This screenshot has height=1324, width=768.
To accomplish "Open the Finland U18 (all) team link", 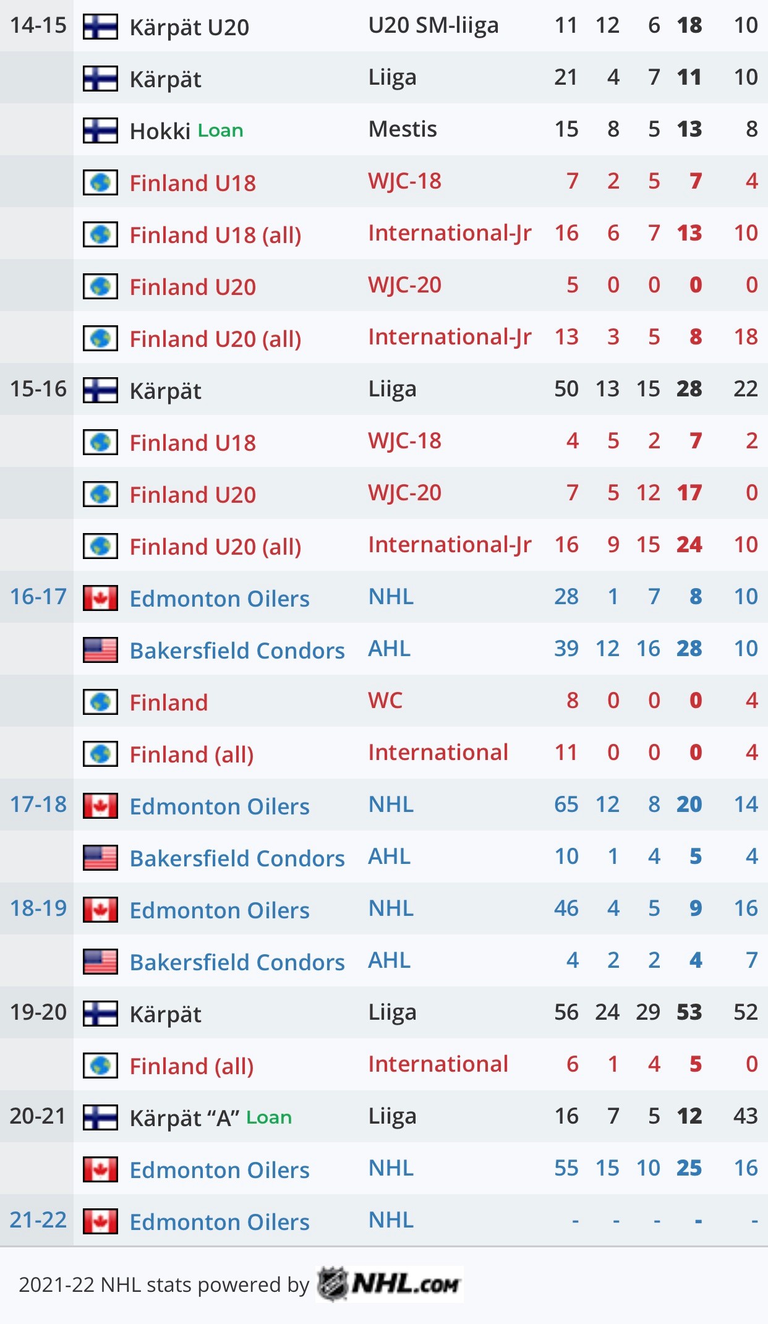I will click(215, 235).
